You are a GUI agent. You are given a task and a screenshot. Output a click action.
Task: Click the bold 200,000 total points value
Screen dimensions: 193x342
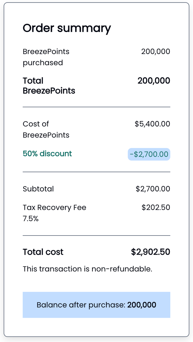(x=154, y=81)
